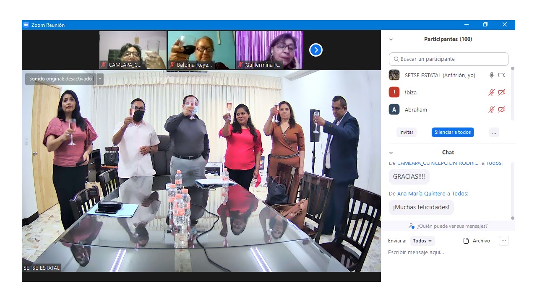537x302 pixels.
Task: Minimize the Zoom Reunión window
Action: click(466, 25)
